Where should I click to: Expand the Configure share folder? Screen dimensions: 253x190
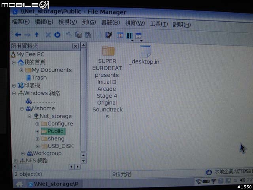pos(37,124)
